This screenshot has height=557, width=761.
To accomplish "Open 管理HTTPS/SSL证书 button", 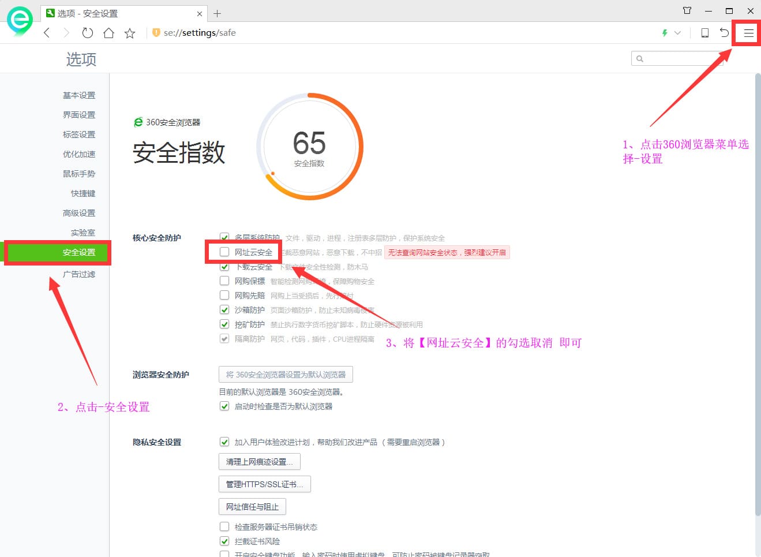I will (x=264, y=484).
